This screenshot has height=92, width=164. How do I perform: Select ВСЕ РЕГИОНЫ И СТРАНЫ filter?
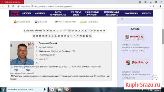click(x=33, y=31)
